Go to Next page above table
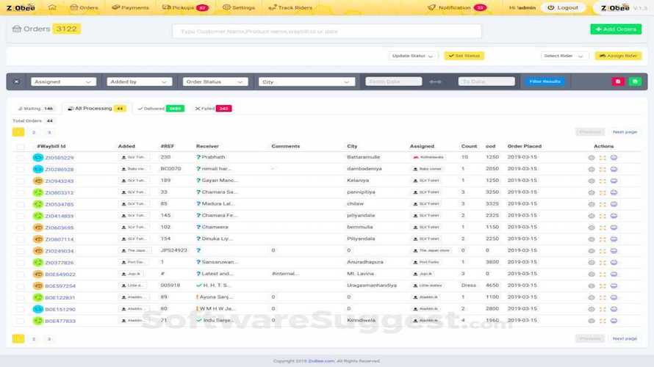Screen dimensions: 654x367 point(625,132)
